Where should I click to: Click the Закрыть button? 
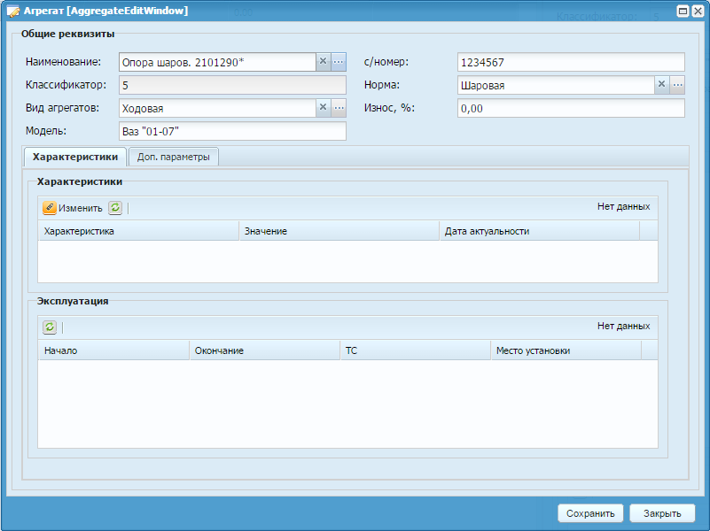[662, 513]
